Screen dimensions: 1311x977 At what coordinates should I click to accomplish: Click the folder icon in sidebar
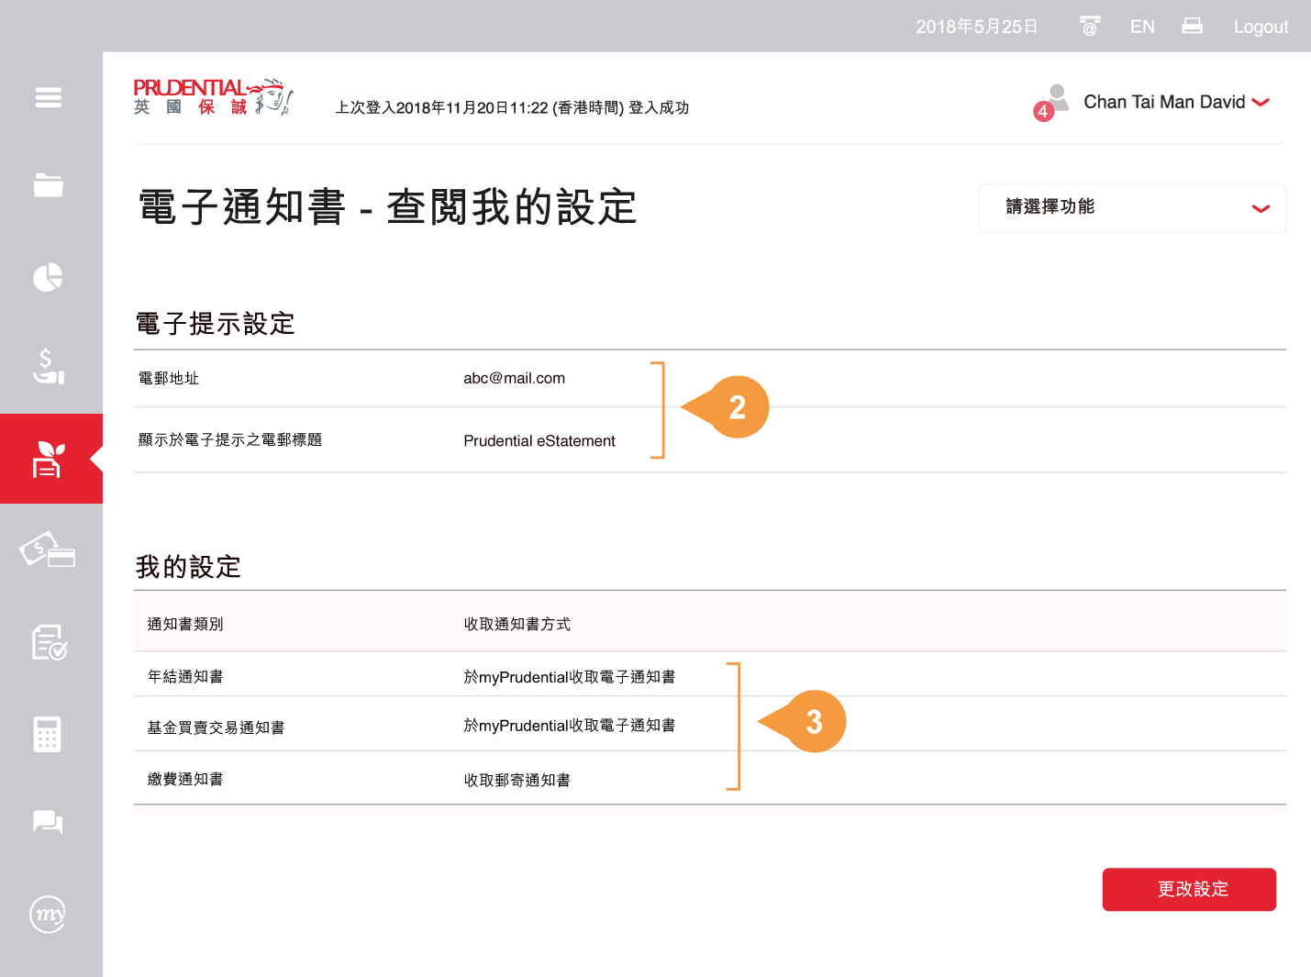[x=49, y=185]
